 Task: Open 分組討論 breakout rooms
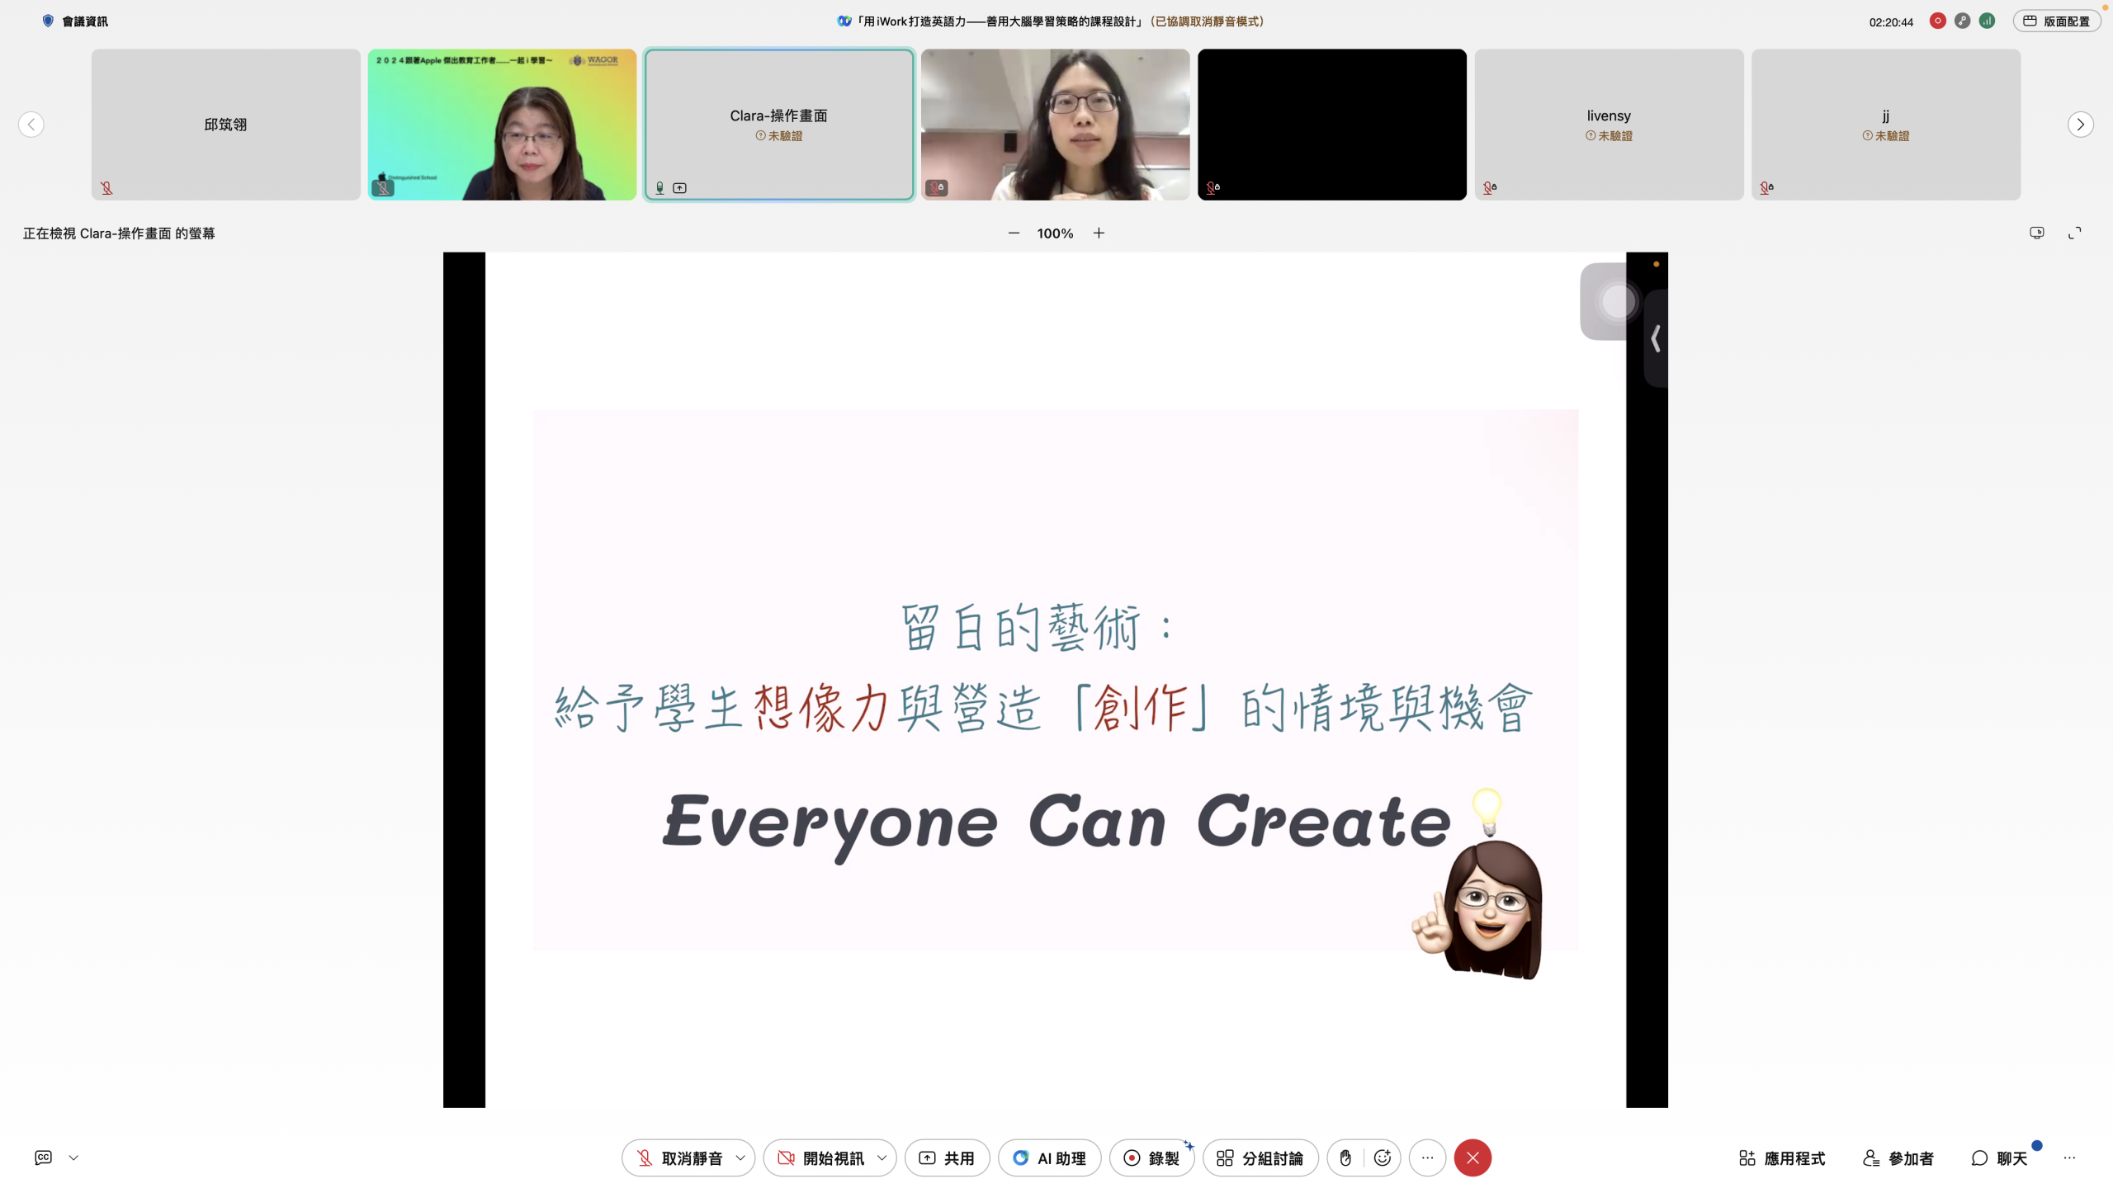(1260, 1157)
